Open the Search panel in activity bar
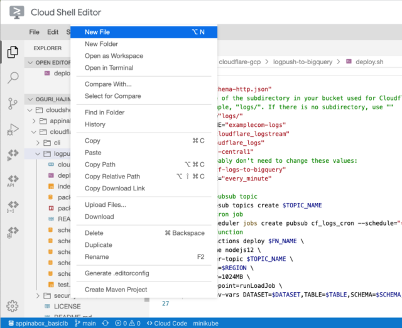The image size is (402, 328). pyautogui.click(x=13, y=78)
